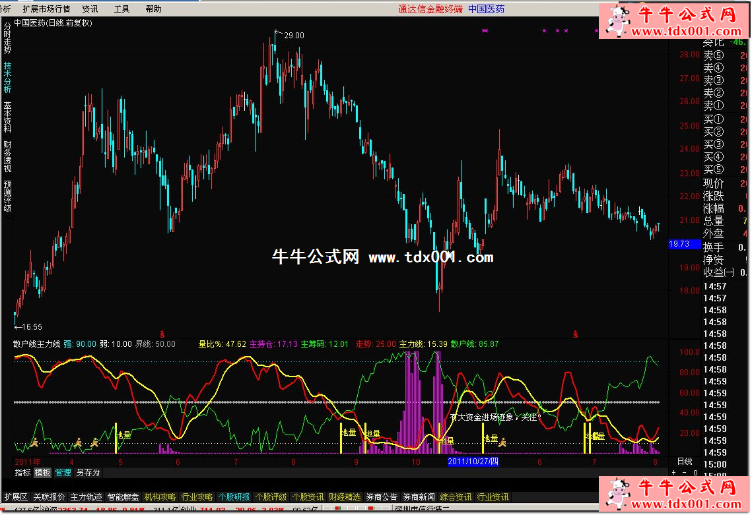
Task: Click the 创业 index value in status bar
Action: pos(213,510)
